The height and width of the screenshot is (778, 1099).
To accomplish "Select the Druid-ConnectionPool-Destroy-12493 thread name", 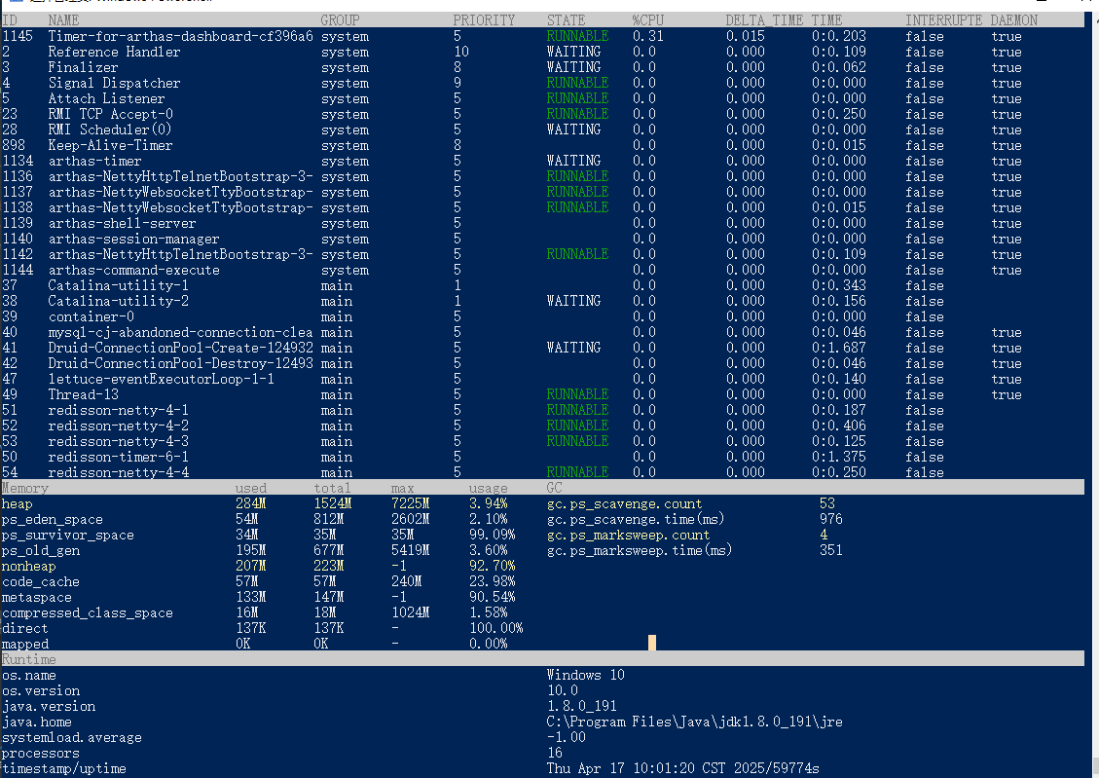I will (x=180, y=363).
